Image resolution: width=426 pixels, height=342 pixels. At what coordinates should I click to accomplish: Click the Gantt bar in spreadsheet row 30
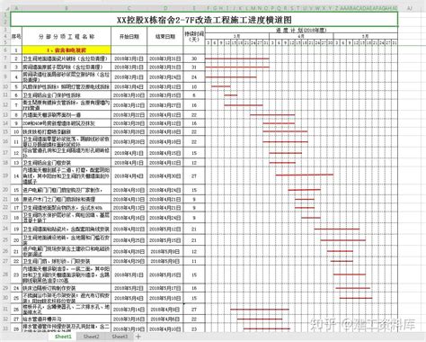click(356, 298)
